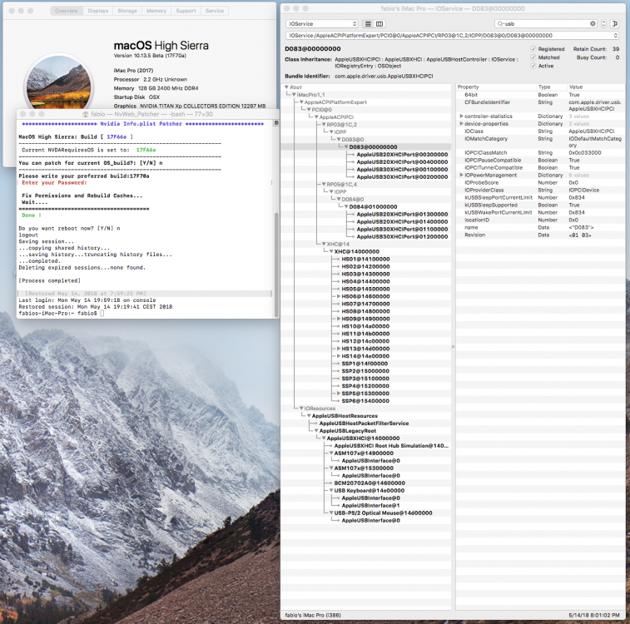The image size is (630, 624).
Task: Switch IORegistryExplorer to column browser view
Action: [379, 23]
